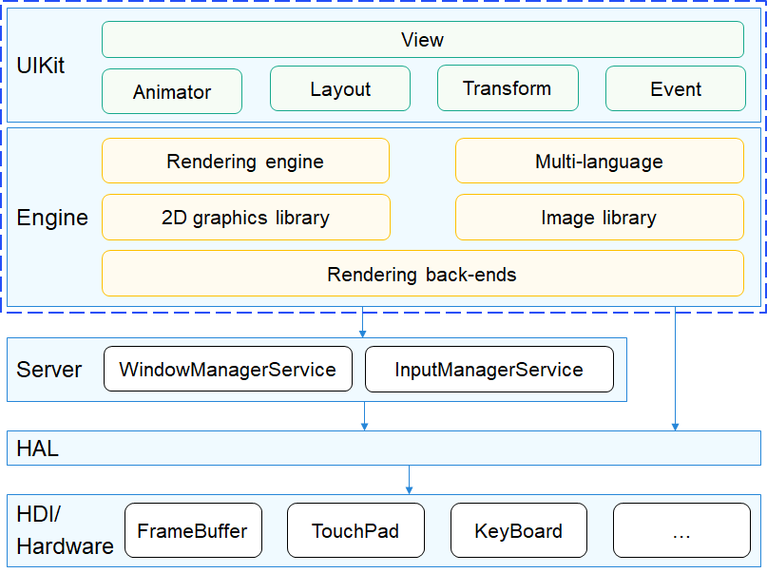Select the Animator block
This screenshot has width=767, height=573.
(172, 92)
